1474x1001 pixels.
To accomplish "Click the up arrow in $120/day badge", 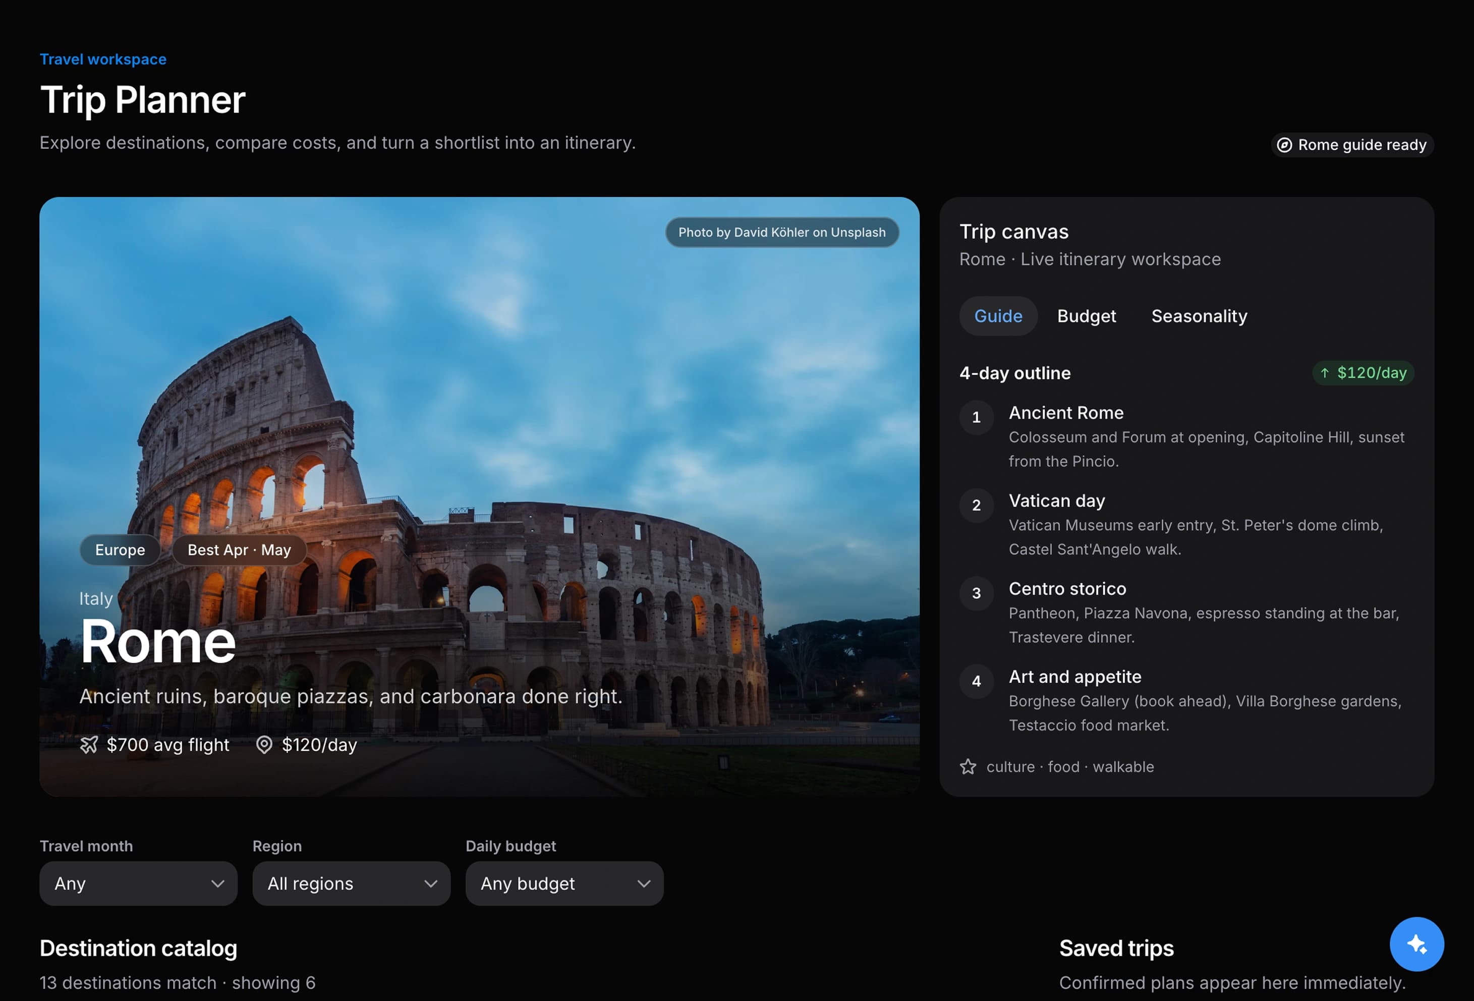I will (x=1324, y=373).
